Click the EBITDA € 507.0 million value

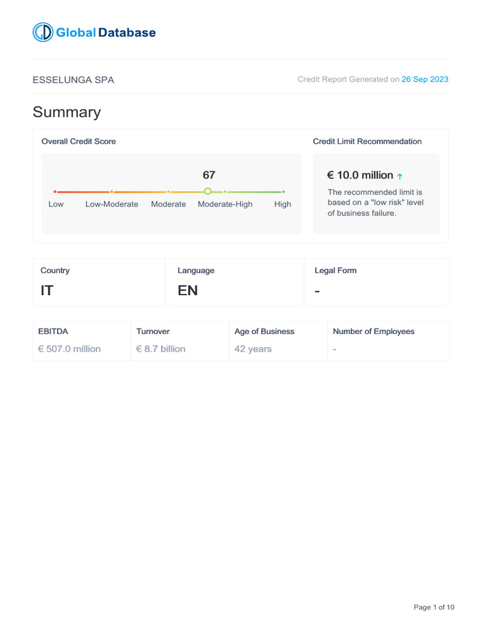[x=70, y=349]
